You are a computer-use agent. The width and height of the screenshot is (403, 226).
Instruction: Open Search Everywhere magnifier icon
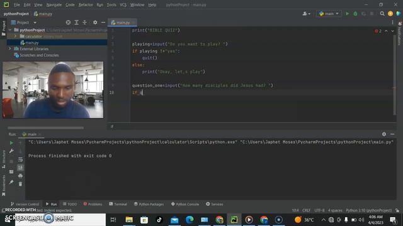pos(382,14)
